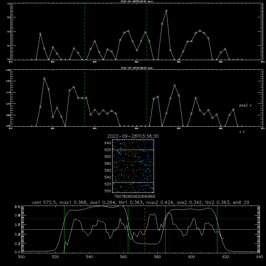The height and width of the screenshot is (266, 266).
Task: Click the dawn plot title text
Action: tap(137, 1)
